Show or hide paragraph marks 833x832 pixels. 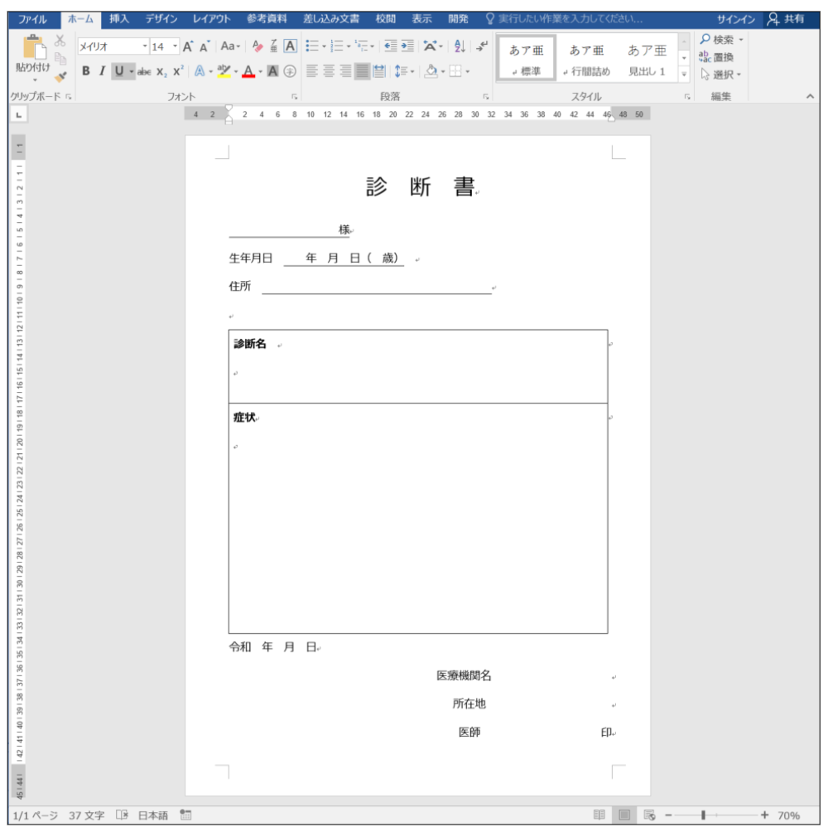[x=482, y=46]
